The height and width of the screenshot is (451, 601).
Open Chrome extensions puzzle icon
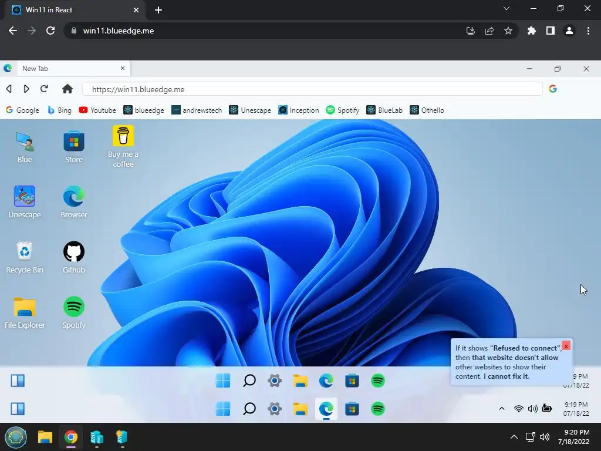[x=531, y=31]
